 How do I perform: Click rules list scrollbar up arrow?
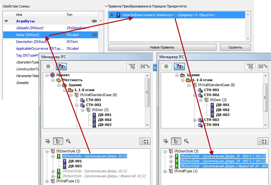coord(248,14)
